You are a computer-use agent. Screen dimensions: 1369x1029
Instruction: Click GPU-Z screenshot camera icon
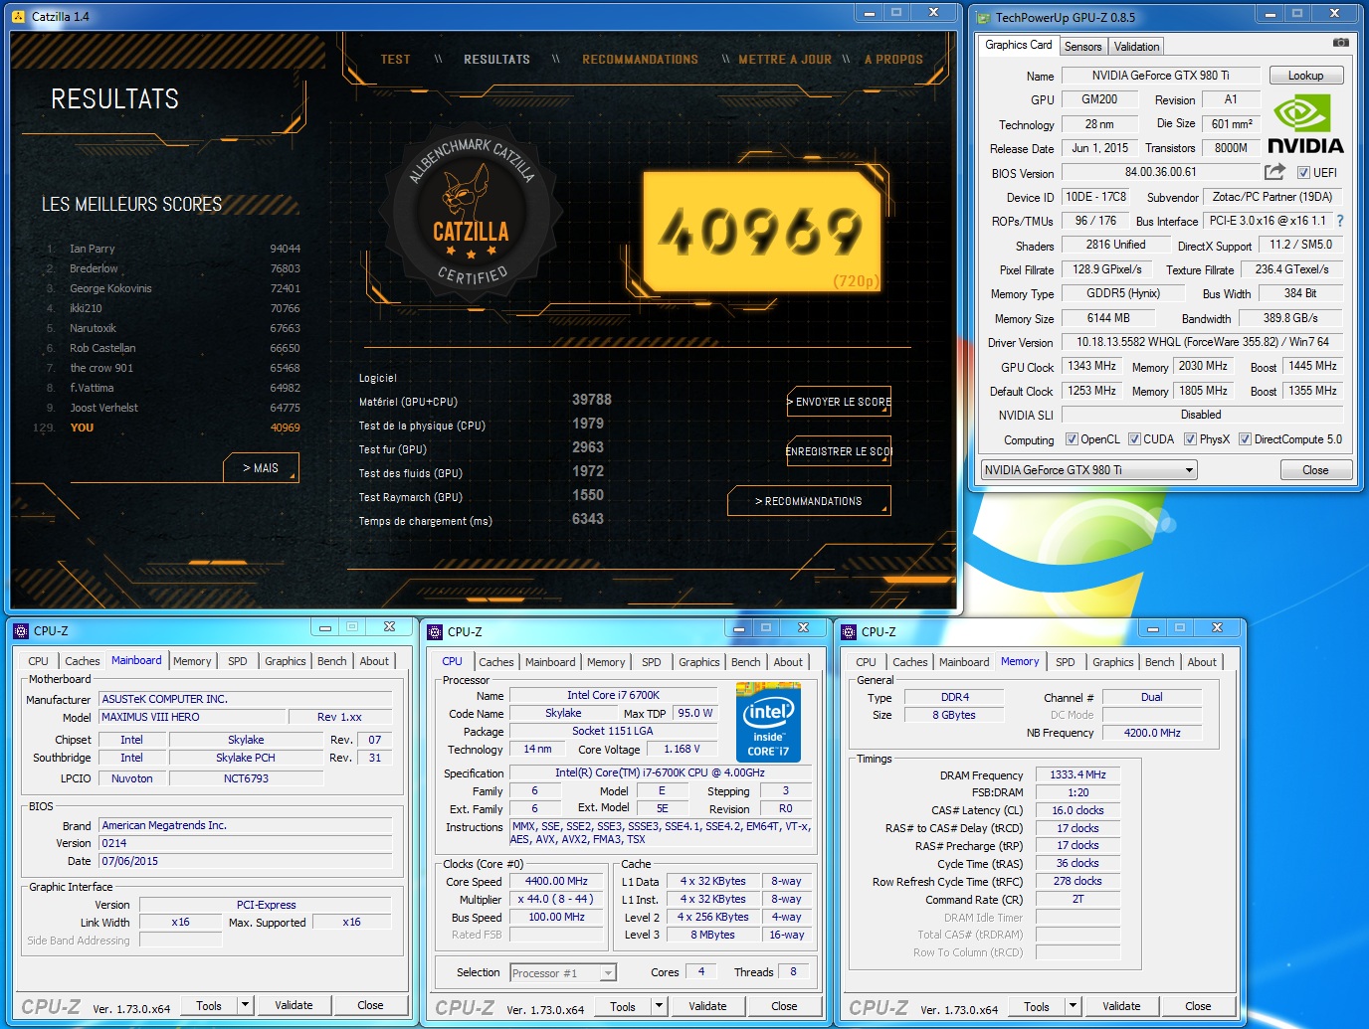click(1341, 43)
